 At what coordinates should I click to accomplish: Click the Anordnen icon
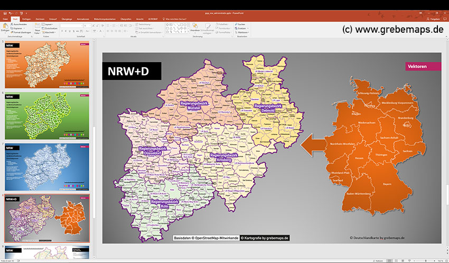[195, 28]
